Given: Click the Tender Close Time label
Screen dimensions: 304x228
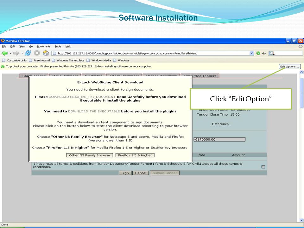Looking at the screenshot, I should click(x=212, y=115).
